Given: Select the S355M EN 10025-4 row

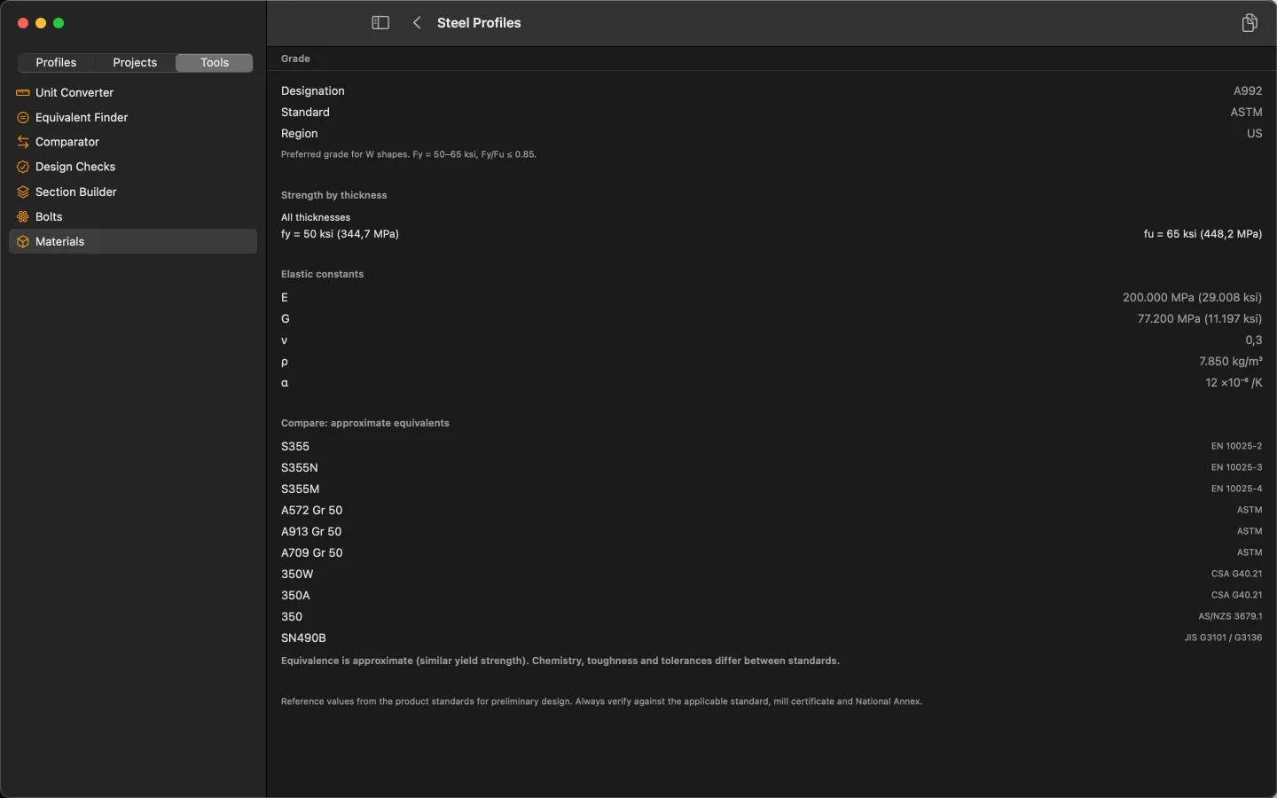Looking at the screenshot, I should [x=772, y=489].
